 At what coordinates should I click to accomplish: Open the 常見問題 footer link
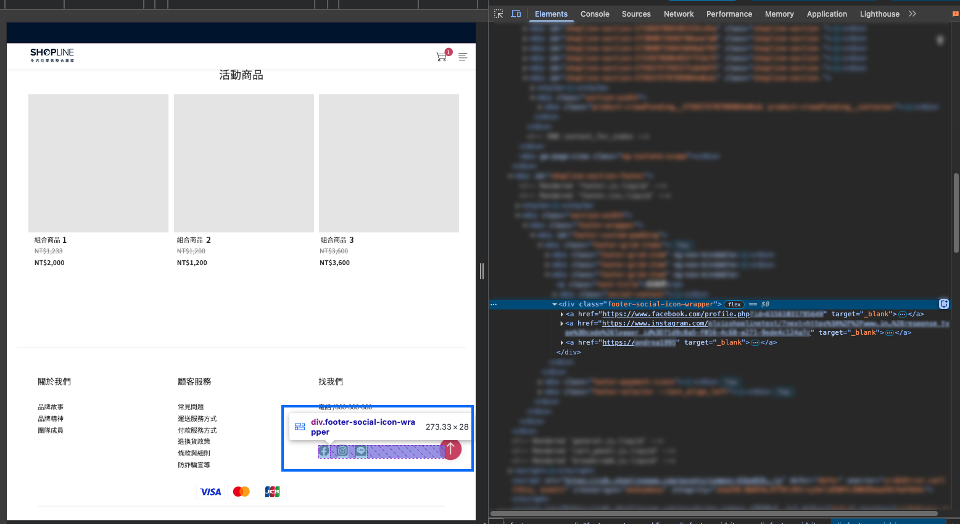click(191, 407)
